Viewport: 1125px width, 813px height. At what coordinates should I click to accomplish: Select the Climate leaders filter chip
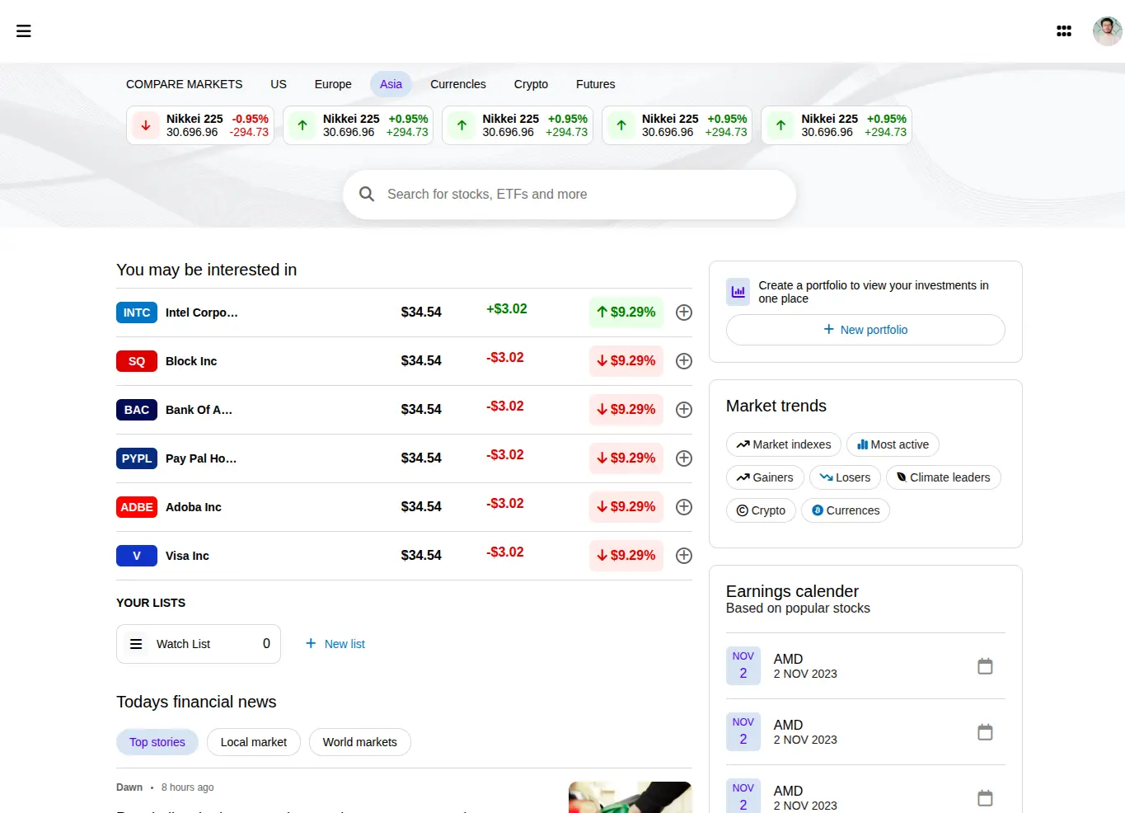pos(943,477)
